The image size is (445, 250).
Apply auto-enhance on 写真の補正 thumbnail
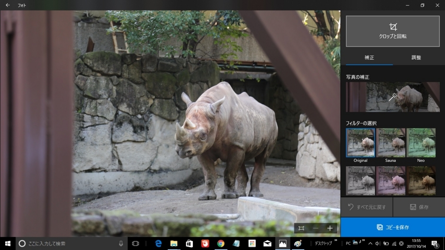pos(392,97)
